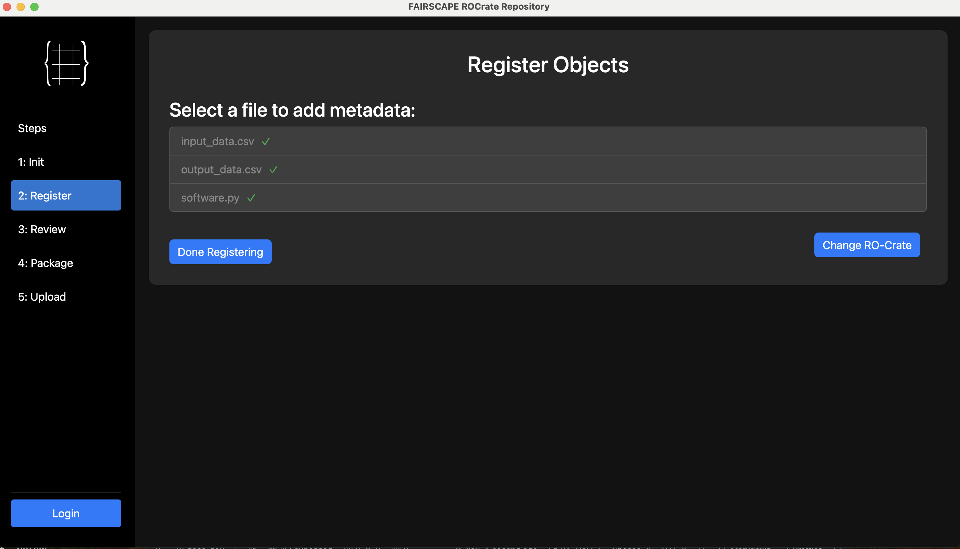Screen dimensions: 960x549
Task: Select output_data.csv file row
Action: coord(548,169)
